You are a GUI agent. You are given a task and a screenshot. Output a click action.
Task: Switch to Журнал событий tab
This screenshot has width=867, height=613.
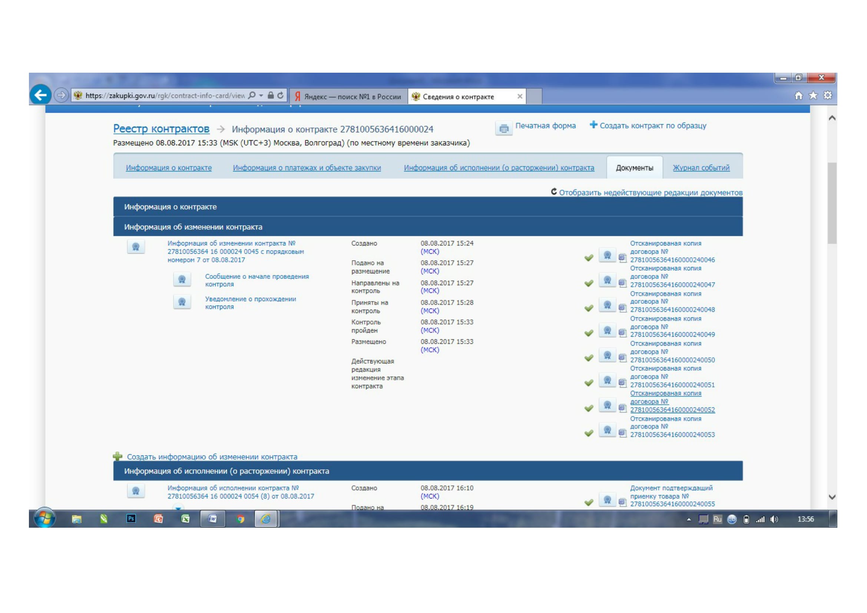701,168
